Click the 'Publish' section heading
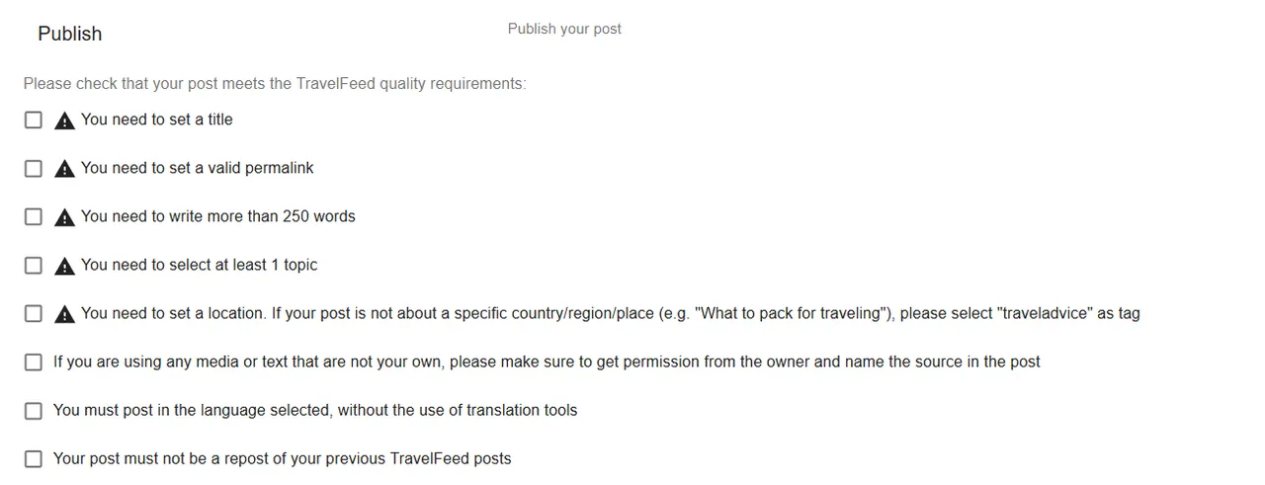Viewport: 1265px width, 485px height. click(x=69, y=34)
